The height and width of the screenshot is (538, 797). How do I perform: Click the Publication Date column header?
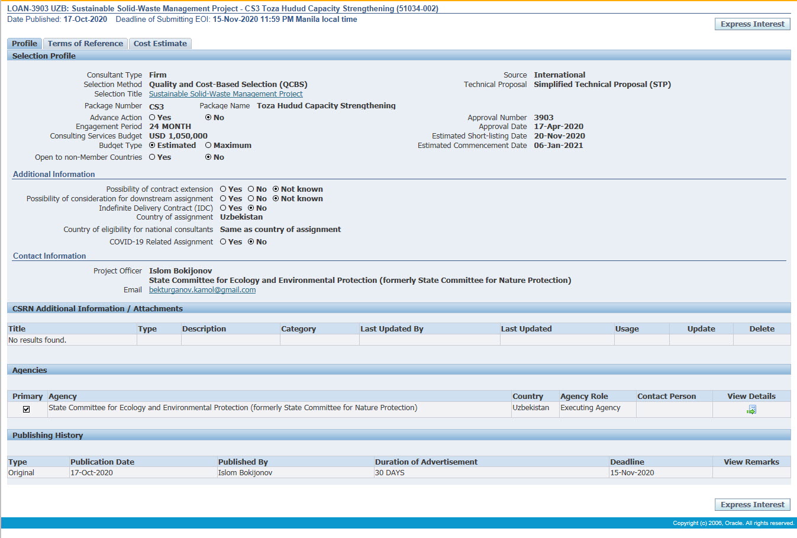(x=102, y=462)
